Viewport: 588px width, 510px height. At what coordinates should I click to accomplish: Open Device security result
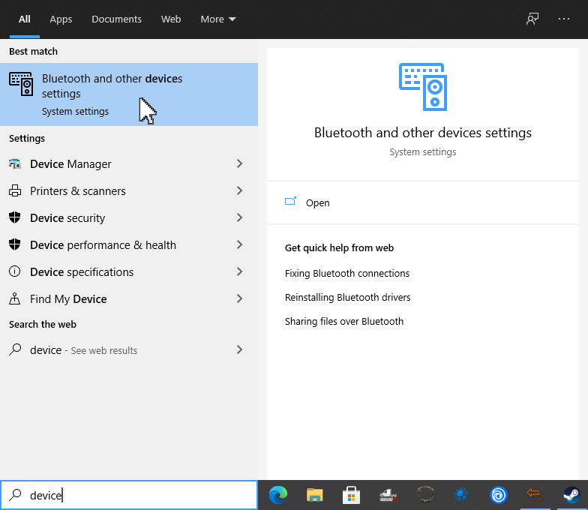(129, 217)
